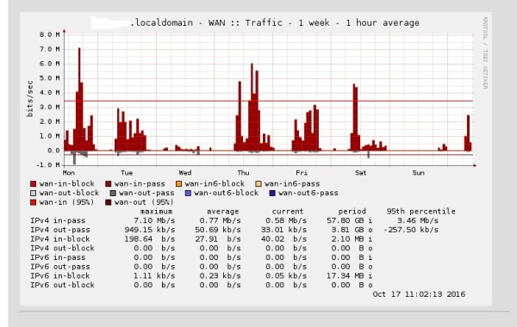
Task: Click the '949.15 kb/s' maximum value
Action: click(150, 230)
